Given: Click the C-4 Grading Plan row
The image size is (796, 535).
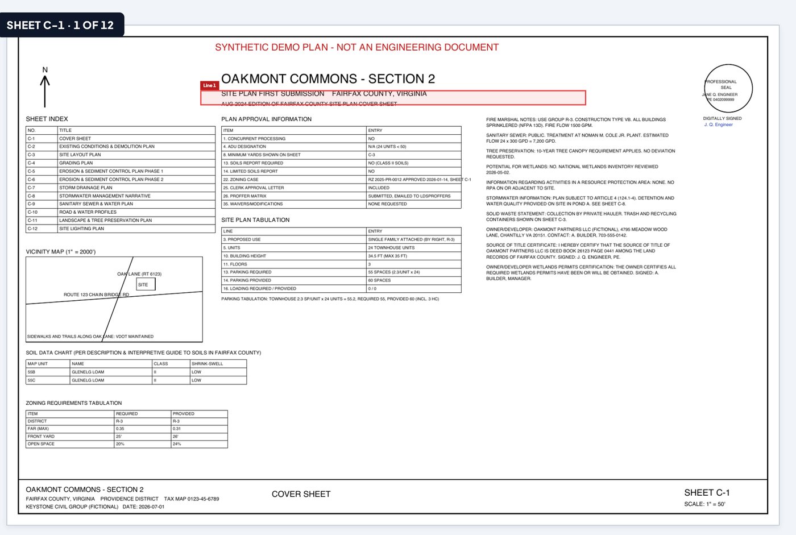Looking at the screenshot, I should coord(121,163).
